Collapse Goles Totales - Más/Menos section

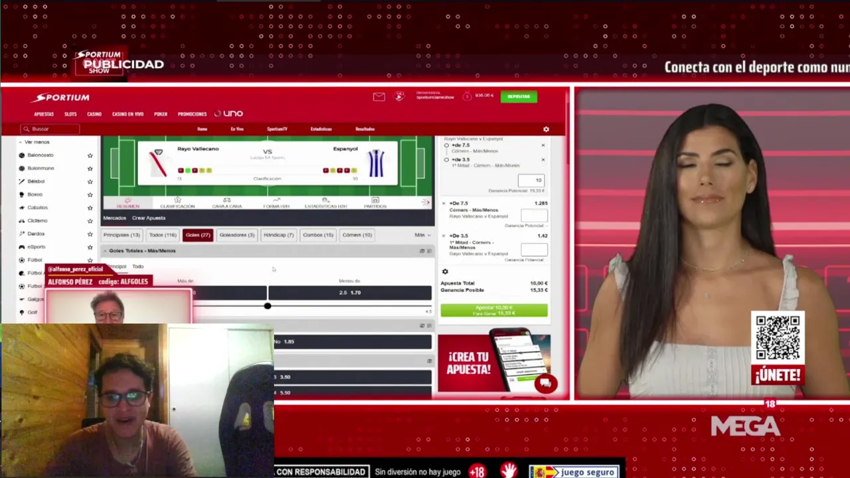click(x=104, y=251)
